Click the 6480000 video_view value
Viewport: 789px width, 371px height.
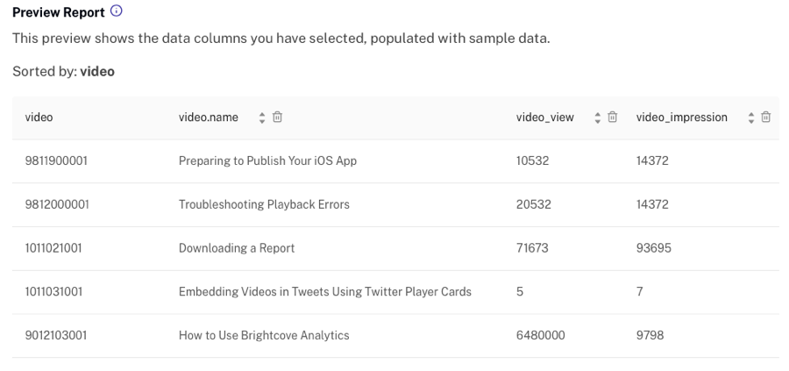[x=539, y=336]
